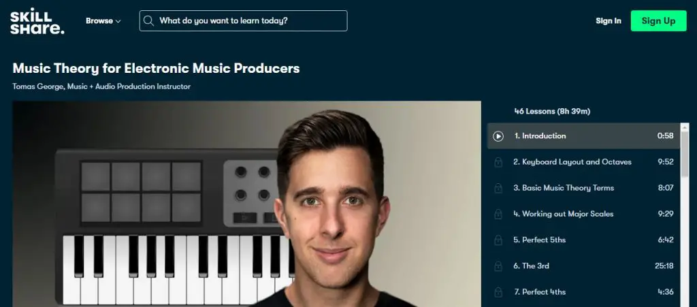697x307 pixels.
Task: Click the lesson list scrollbar thumb
Action: pos(685,152)
